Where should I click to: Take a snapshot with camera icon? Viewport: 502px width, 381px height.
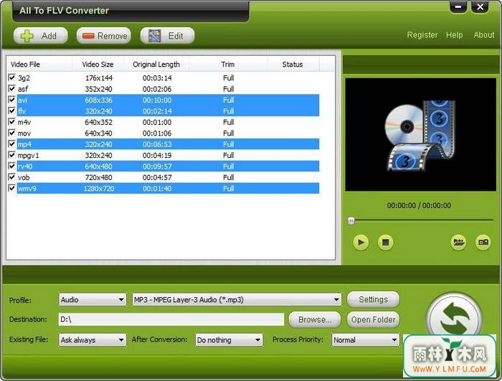[x=483, y=243]
